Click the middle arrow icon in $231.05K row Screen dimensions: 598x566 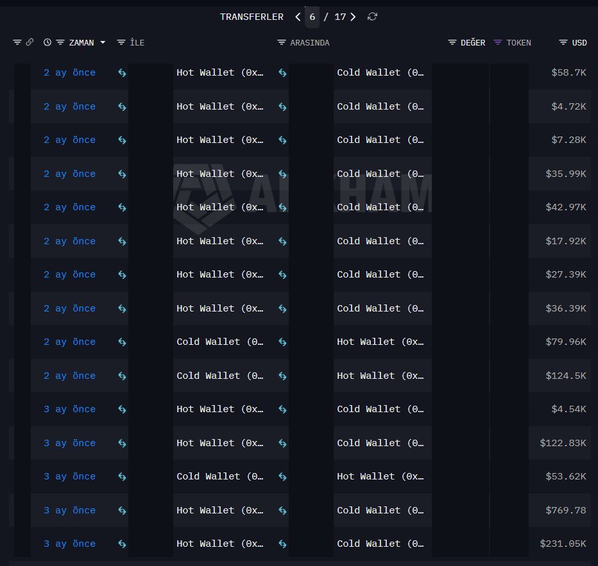click(282, 544)
